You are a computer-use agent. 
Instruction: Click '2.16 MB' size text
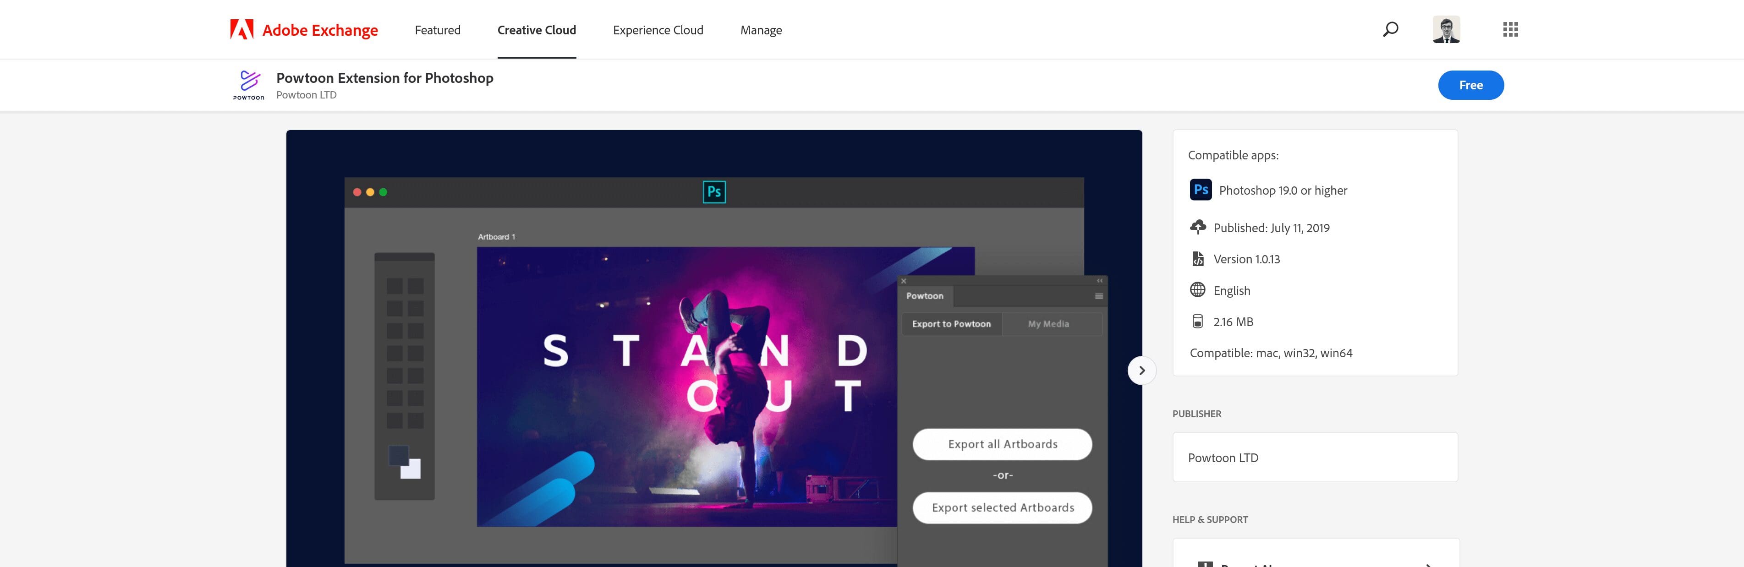click(1233, 322)
